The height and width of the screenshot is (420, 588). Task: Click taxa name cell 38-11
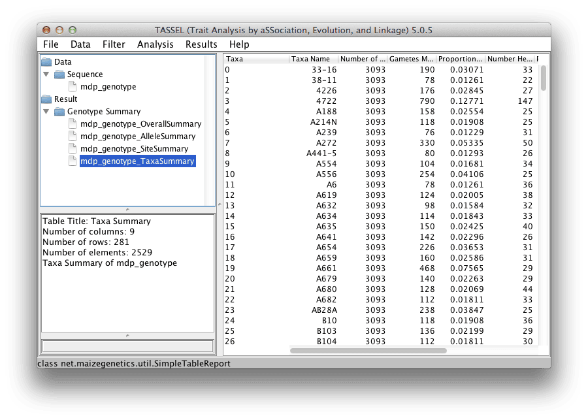point(324,80)
